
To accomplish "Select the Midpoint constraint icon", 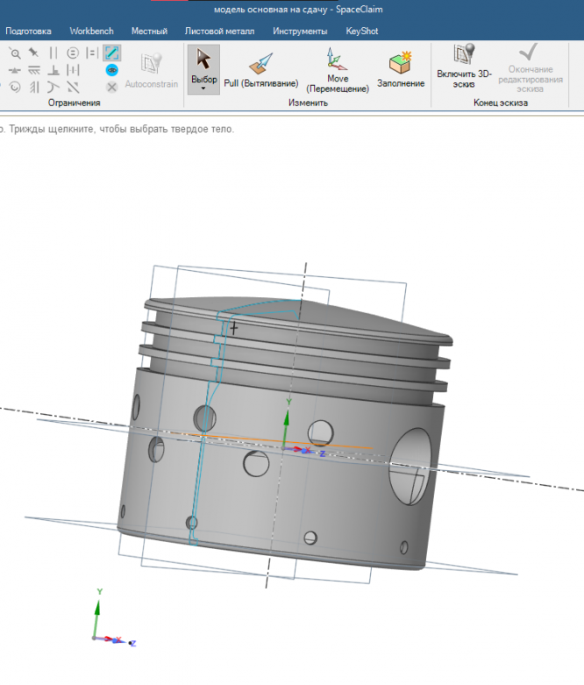I will [x=14, y=70].
